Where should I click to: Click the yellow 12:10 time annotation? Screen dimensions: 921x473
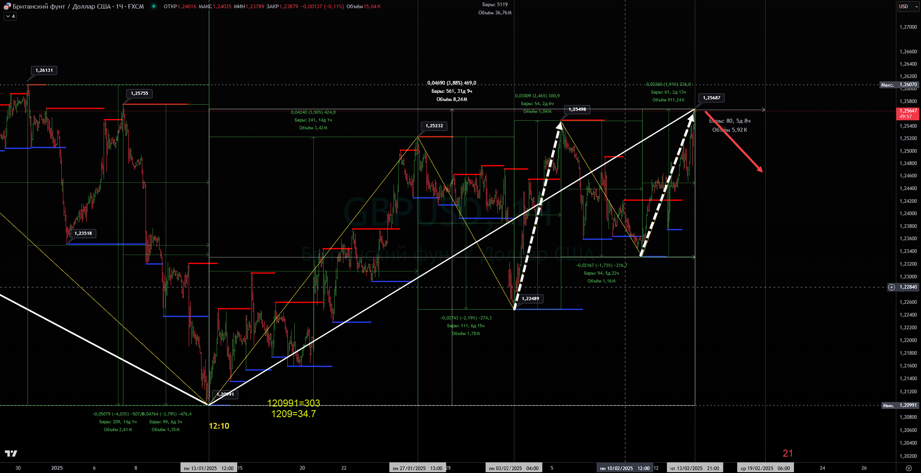(219, 426)
